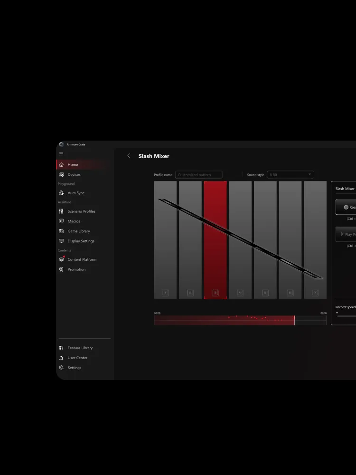Select zone 2 number icon
This screenshot has height=475, width=356.
(x=190, y=293)
